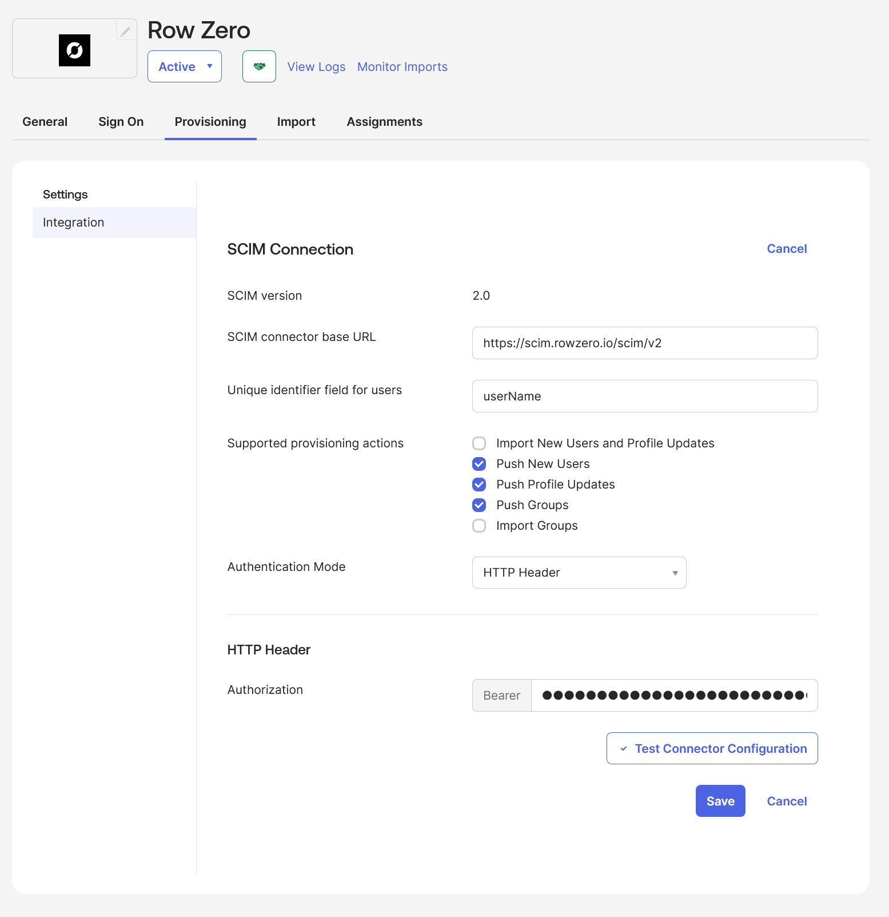
Task: Open the Monitor Imports link
Action: pyautogui.click(x=402, y=67)
